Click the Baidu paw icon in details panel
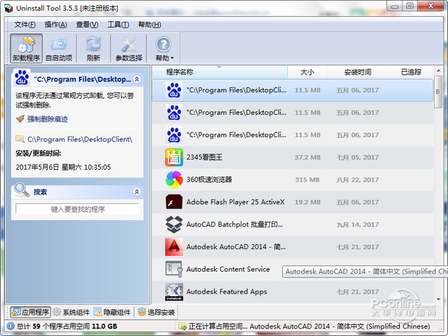The width and height of the screenshot is (448, 336). (22, 77)
